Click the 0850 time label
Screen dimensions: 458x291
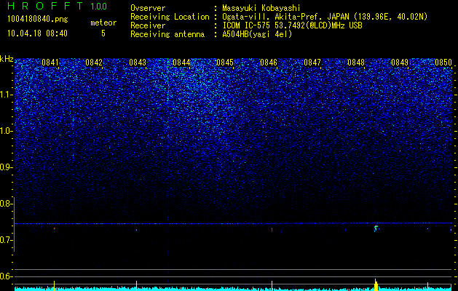(x=443, y=63)
